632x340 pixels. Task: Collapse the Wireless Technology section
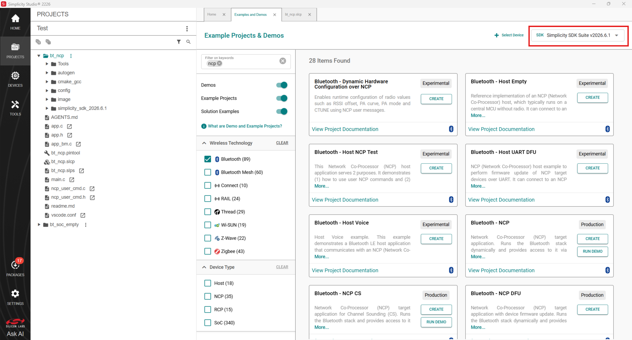pyautogui.click(x=204, y=143)
